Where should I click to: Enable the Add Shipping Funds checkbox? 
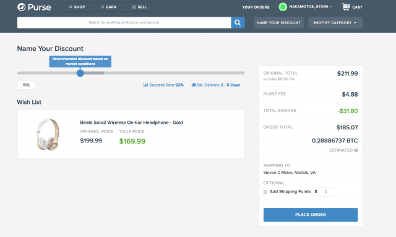[265, 192]
